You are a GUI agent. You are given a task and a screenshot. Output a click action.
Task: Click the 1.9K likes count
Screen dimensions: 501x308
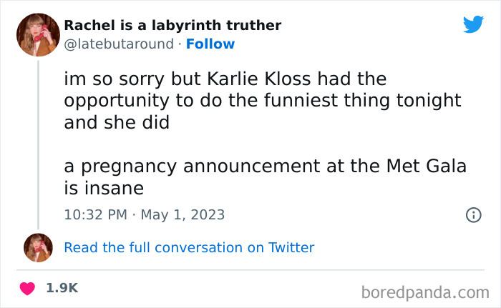pos(62,289)
